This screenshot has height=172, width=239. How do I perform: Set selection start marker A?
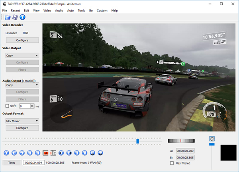tap(45, 153)
